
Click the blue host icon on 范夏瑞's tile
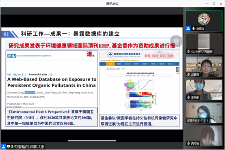point(188,28)
